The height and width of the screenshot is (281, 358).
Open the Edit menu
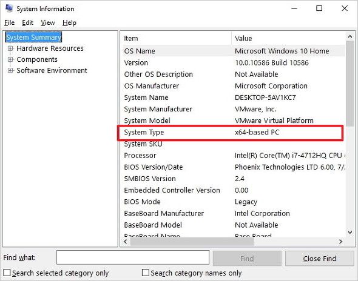[28, 22]
